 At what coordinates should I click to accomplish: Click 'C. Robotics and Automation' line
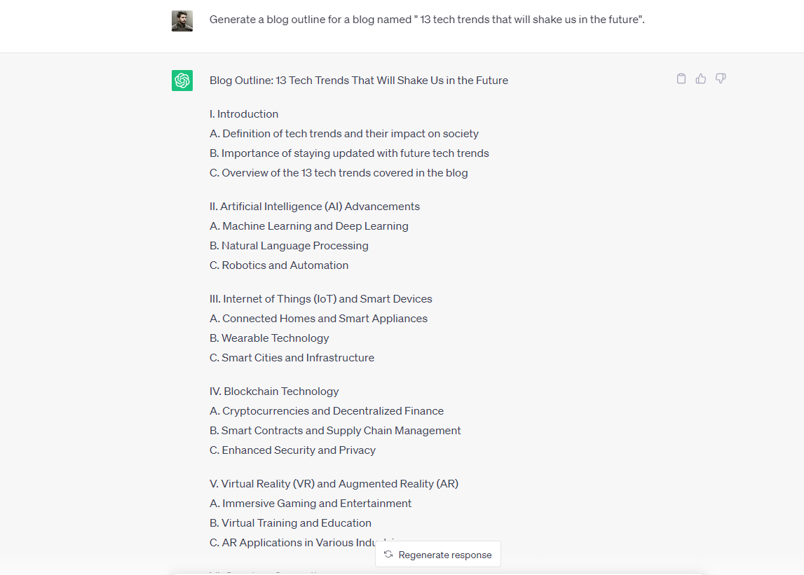[279, 265]
